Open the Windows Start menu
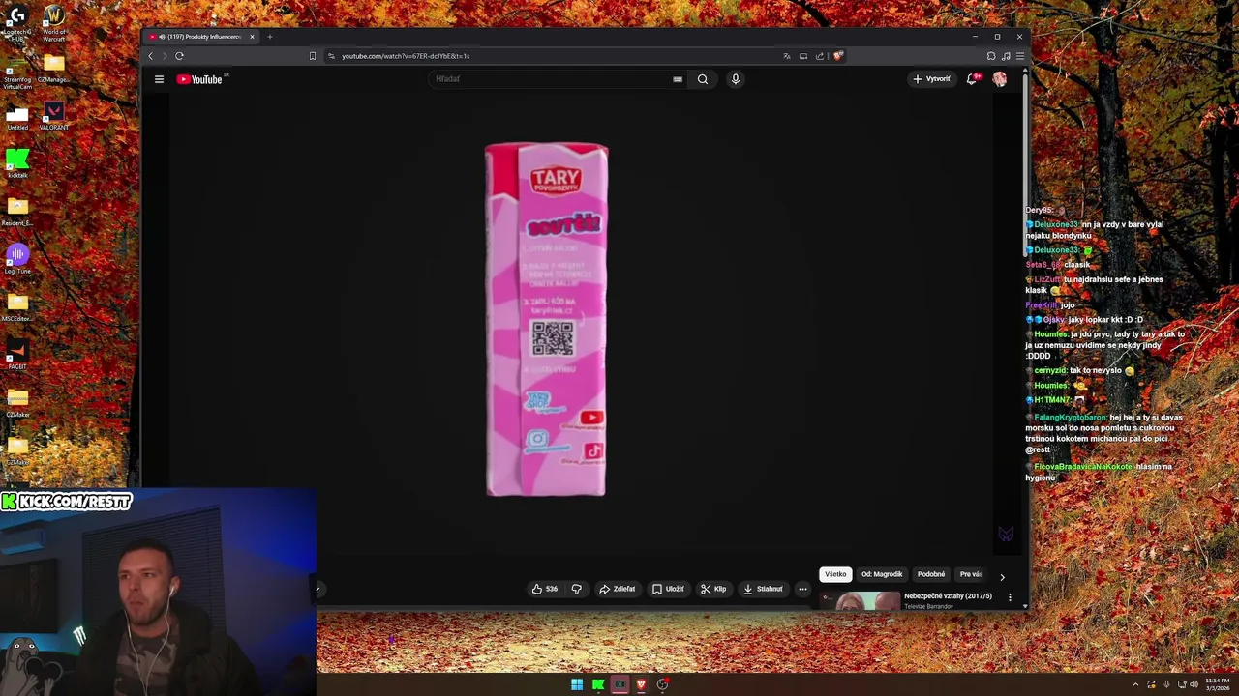 [577, 684]
